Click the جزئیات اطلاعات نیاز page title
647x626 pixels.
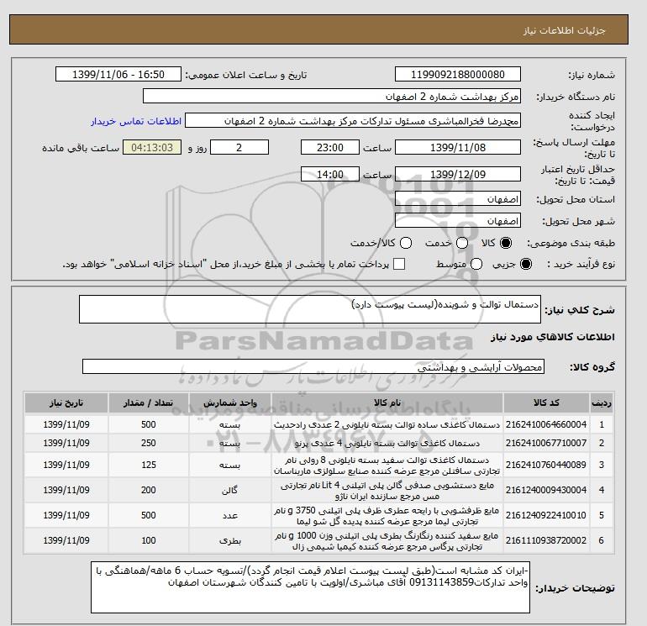coord(565,30)
